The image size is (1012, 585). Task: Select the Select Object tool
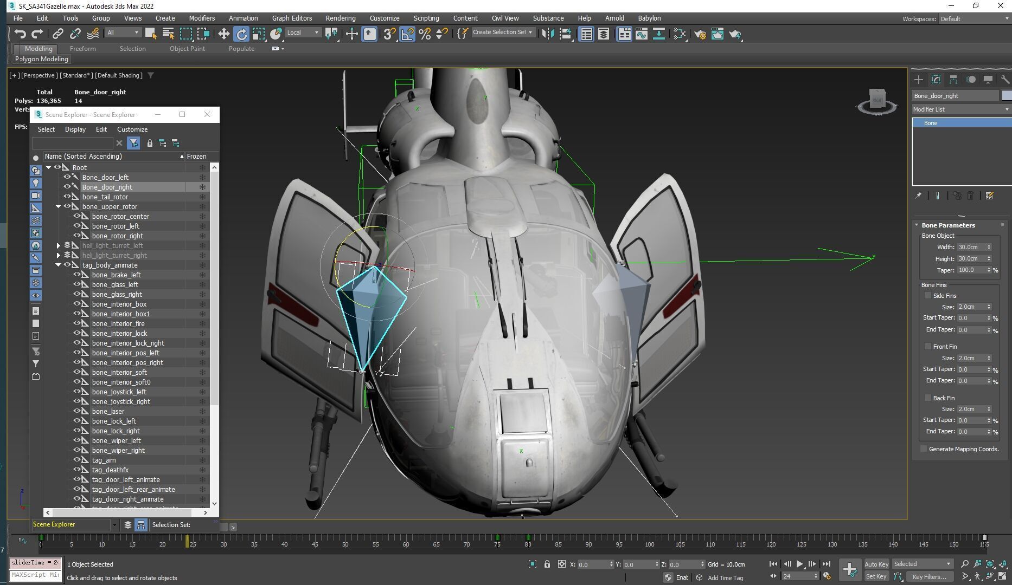(151, 34)
